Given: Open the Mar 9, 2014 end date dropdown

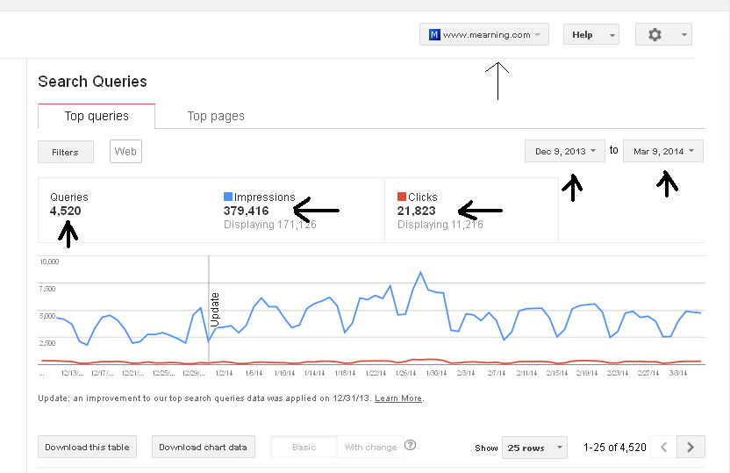Looking at the screenshot, I should (x=663, y=151).
